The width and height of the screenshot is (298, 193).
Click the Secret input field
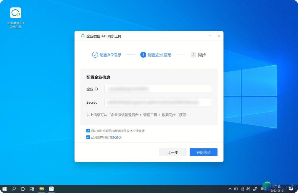pyautogui.click(x=158, y=102)
